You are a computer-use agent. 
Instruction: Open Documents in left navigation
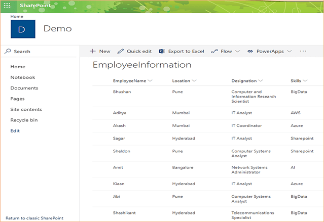click(24, 88)
